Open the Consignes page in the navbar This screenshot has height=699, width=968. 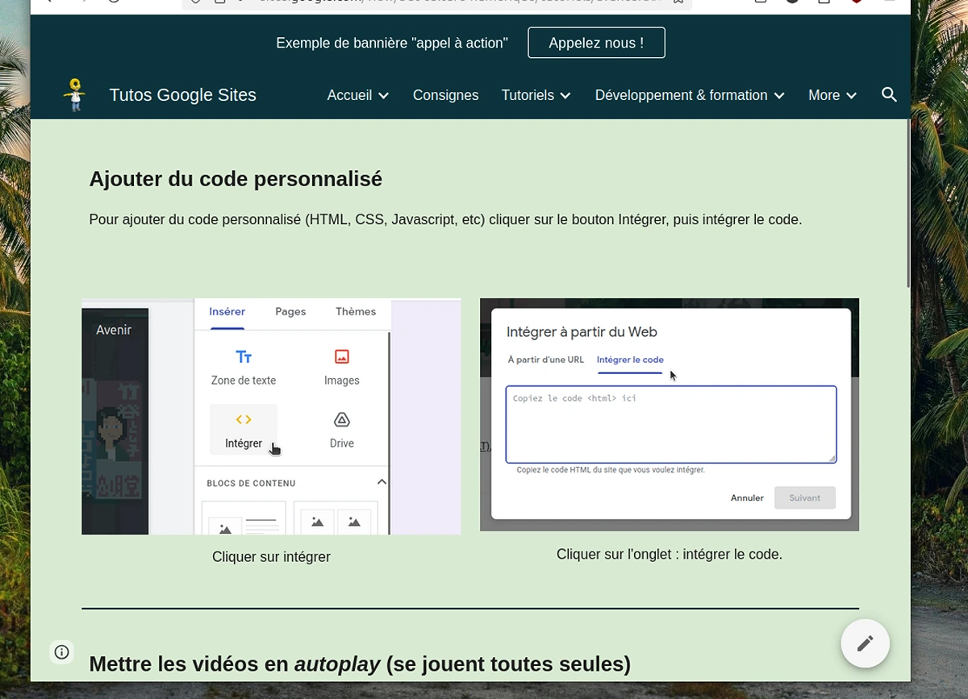tap(445, 95)
